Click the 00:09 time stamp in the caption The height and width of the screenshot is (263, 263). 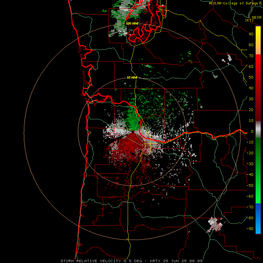pyautogui.click(x=196, y=261)
